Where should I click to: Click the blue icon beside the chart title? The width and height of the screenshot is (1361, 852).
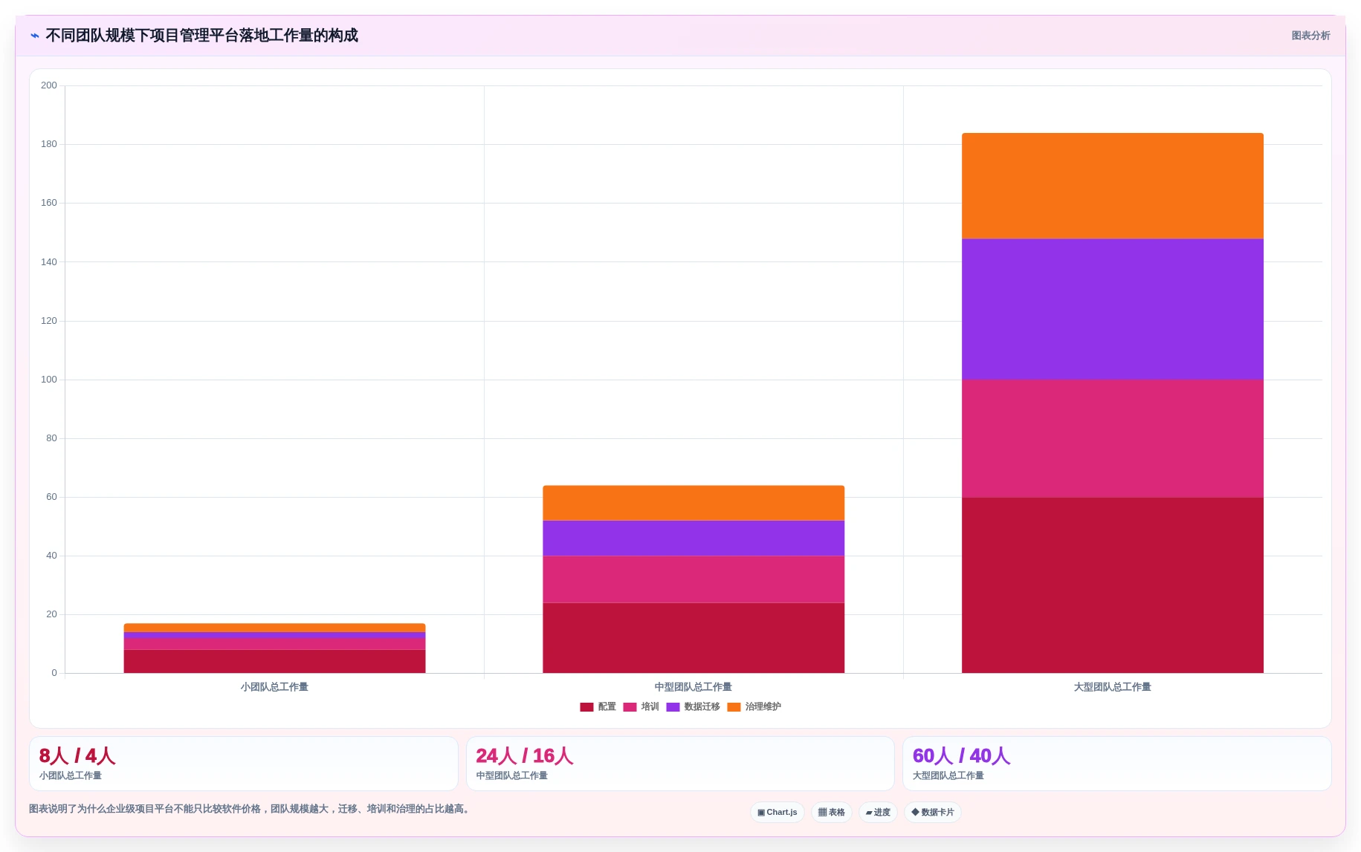[x=35, y=36]
